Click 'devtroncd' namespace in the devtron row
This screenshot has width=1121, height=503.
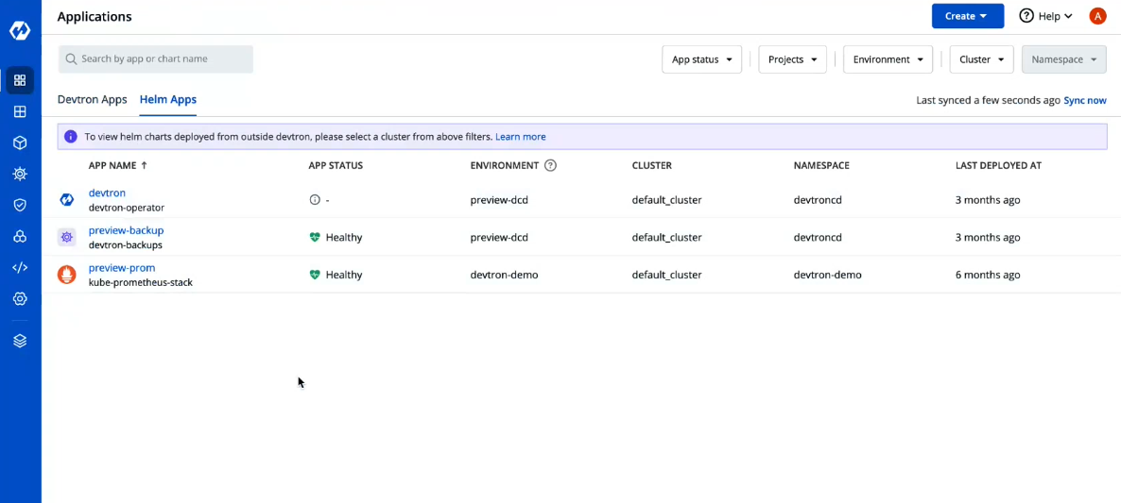coord(818,200)
